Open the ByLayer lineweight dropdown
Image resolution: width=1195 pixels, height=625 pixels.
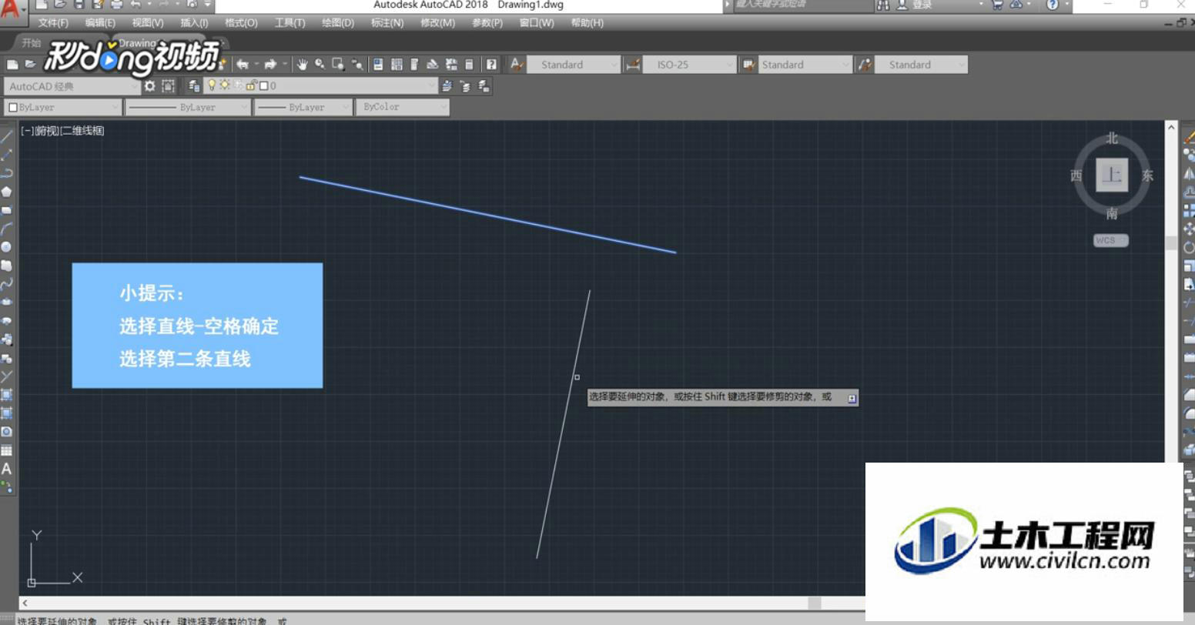click(x=303, y=107)
